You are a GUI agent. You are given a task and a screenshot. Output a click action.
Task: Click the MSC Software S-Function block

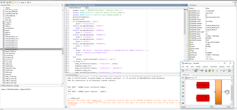click(203, 85)
